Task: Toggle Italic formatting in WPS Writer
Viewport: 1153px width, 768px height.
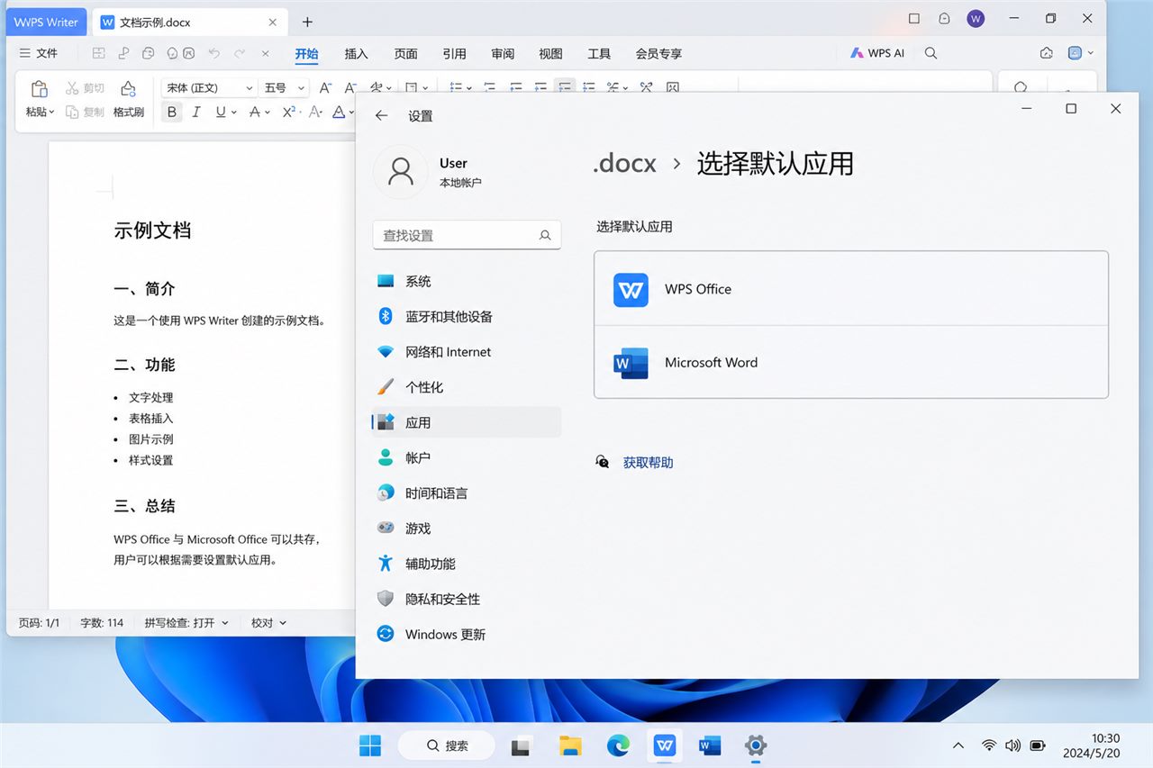Action: pos(195,112)
